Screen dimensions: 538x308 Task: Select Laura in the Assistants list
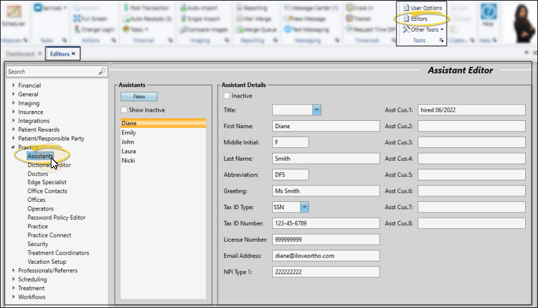click(164, 151)
